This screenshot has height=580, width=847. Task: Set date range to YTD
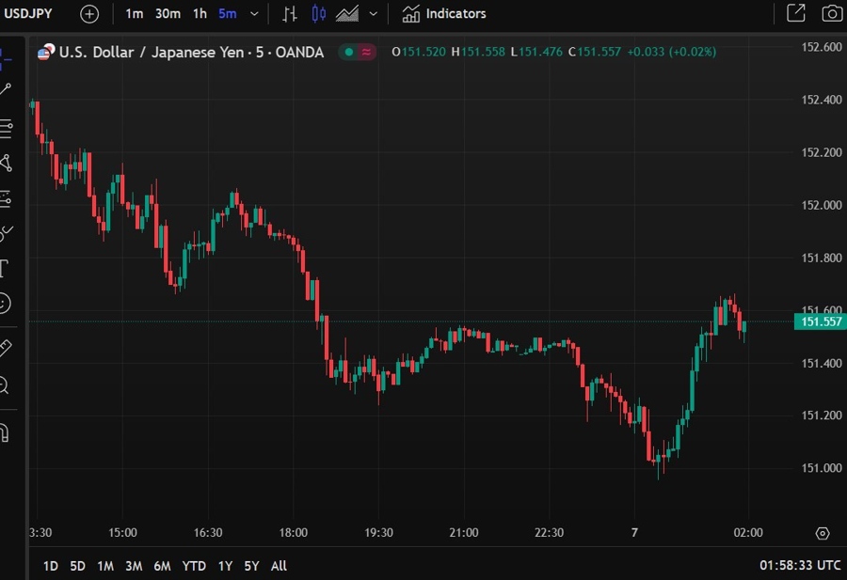tap(194, 566)
